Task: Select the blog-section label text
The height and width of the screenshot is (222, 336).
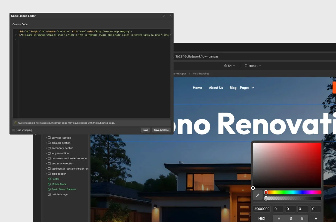Action: pyautogui.click(x=59, y=174)
